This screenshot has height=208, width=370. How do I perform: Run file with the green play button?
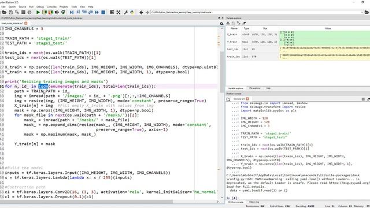(x=38, y=12)
